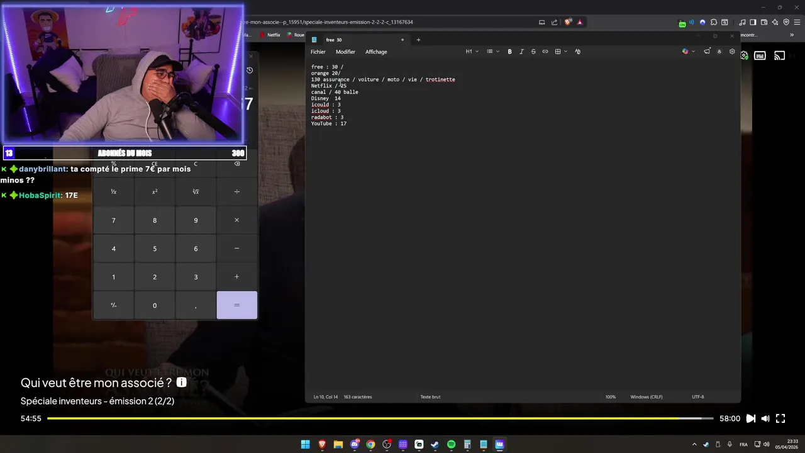
Task: Toggle subtitles icon on video page
Action: (760, 55)
